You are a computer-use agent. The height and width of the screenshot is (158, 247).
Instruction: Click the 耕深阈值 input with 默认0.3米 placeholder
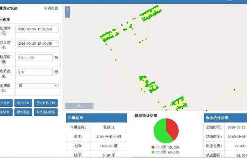(35, 57)
